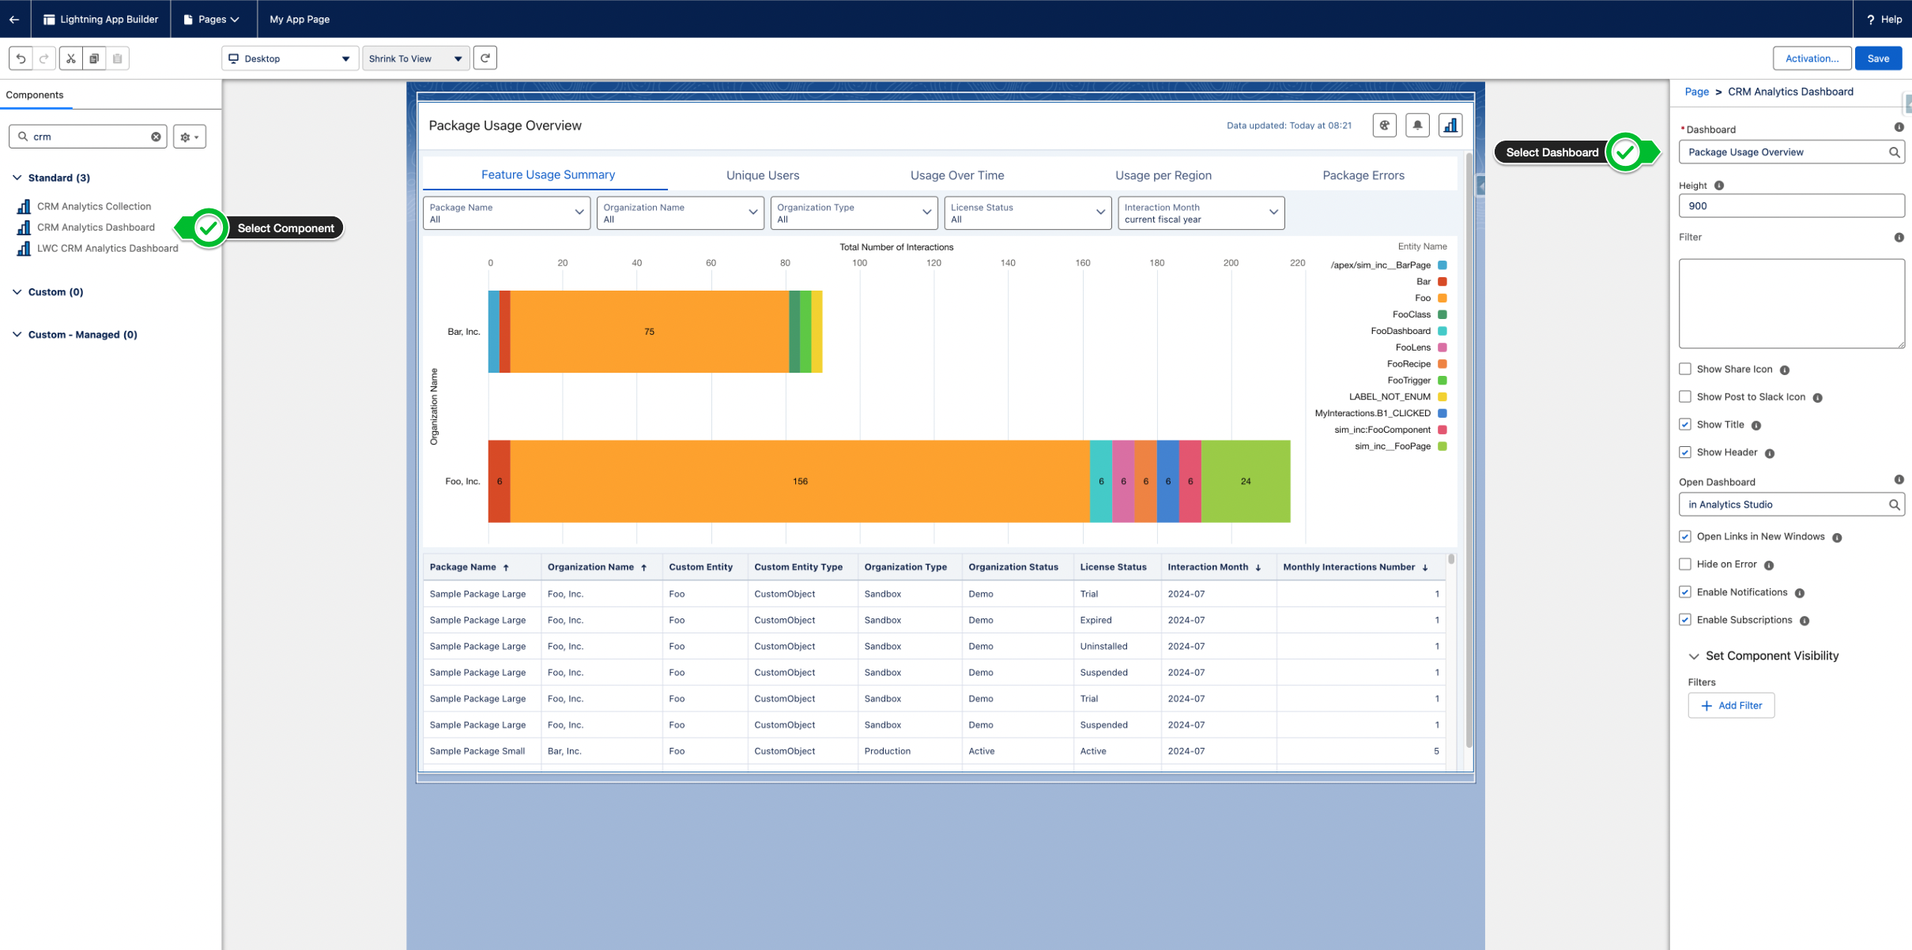Image resolution: width=1912 pixels, height=950 pixels.
Task: Select LWC CRM Analytics Dashboard component
Action: 97,248
